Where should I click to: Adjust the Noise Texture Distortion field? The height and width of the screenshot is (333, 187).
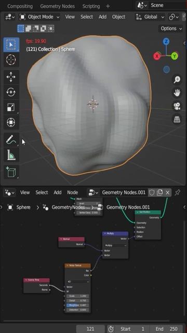tap(77, 310)
